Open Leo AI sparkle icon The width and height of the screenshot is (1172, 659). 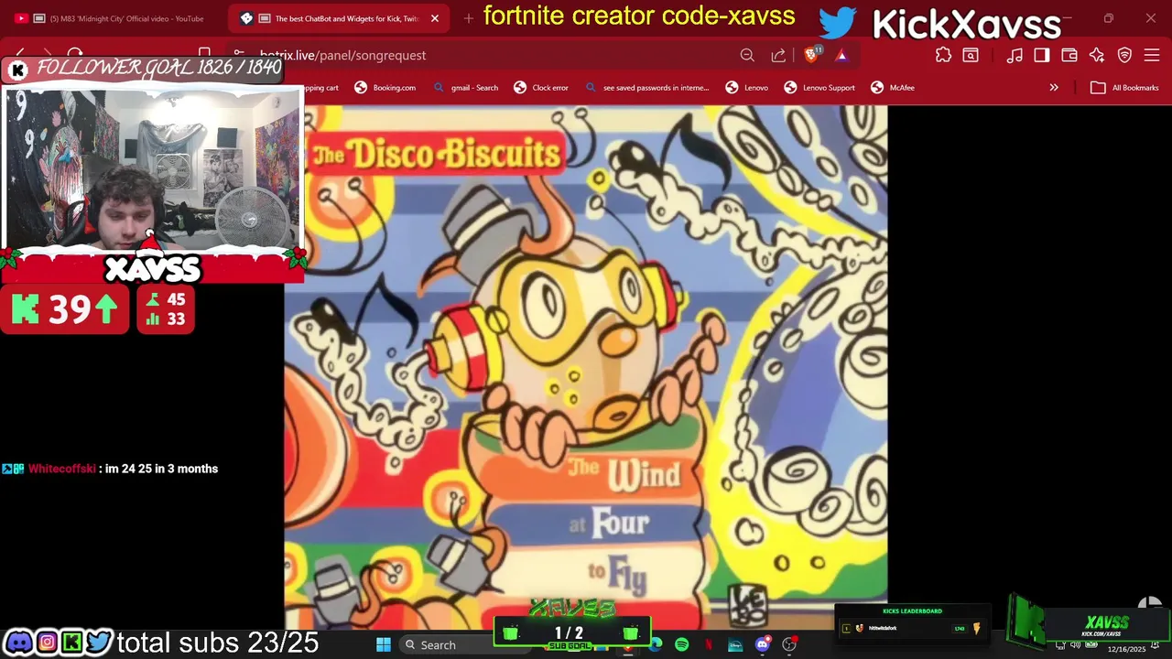pos(1097,56)
